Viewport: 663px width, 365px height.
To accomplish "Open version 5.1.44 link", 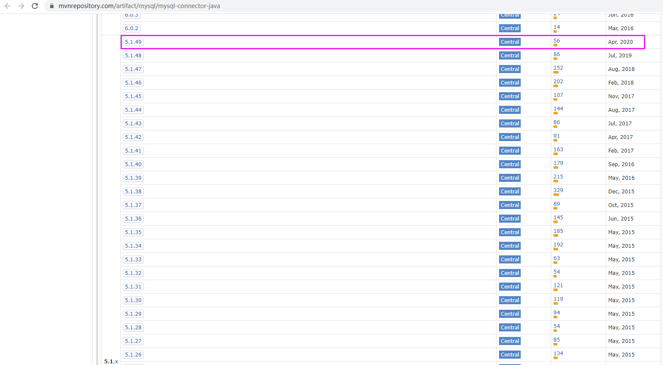I will [133, 110].
